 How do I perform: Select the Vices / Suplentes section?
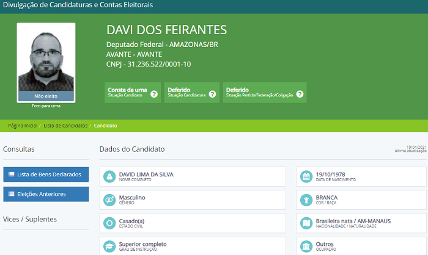tap(30, 219)
